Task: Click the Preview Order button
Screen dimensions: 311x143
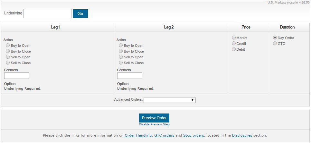Action: 154,118
